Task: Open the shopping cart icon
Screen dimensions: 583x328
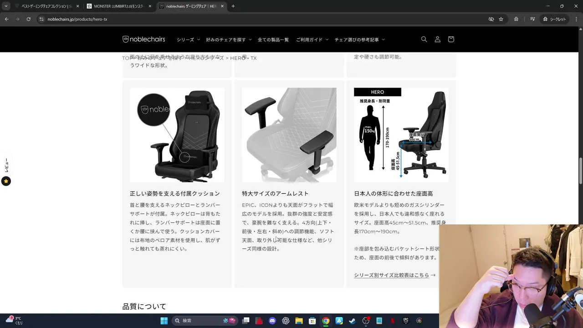Action: (451, 39)
